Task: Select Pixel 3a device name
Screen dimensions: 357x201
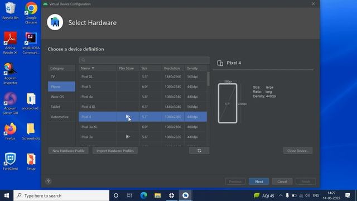Action: (87, 137)
